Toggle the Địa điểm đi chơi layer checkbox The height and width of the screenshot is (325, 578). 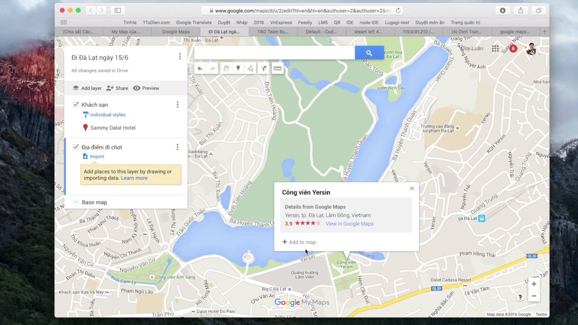(x=76, y=147)
